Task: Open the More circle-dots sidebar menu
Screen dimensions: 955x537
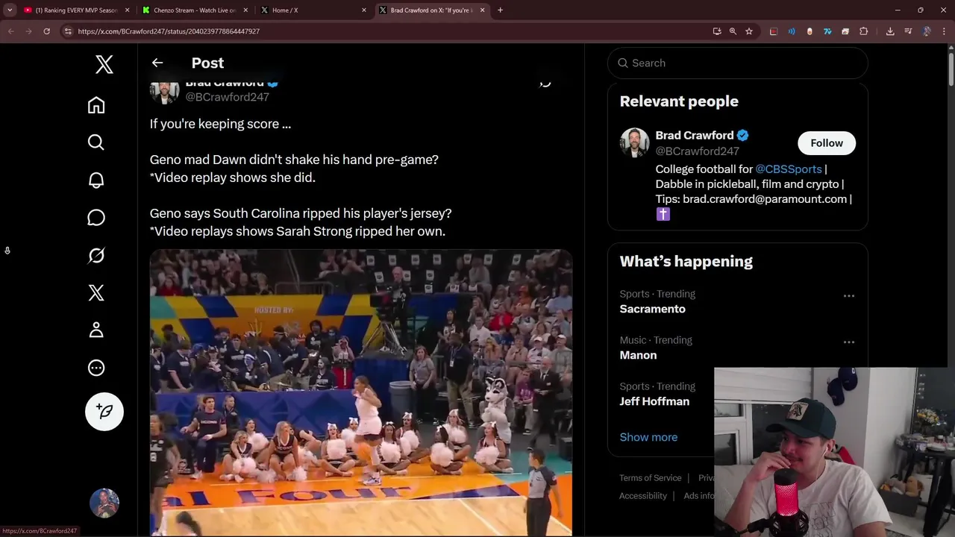Action: click(x=96, y=368)
